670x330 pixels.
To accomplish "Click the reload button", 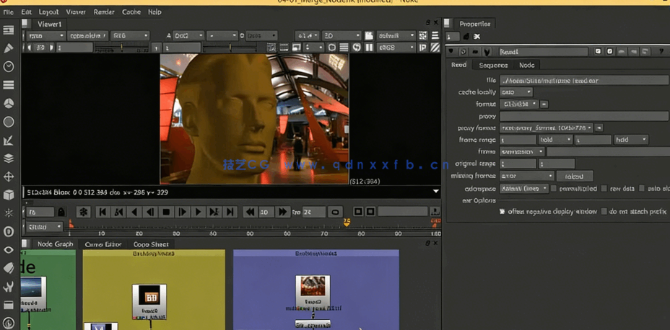I will (575, 176).
